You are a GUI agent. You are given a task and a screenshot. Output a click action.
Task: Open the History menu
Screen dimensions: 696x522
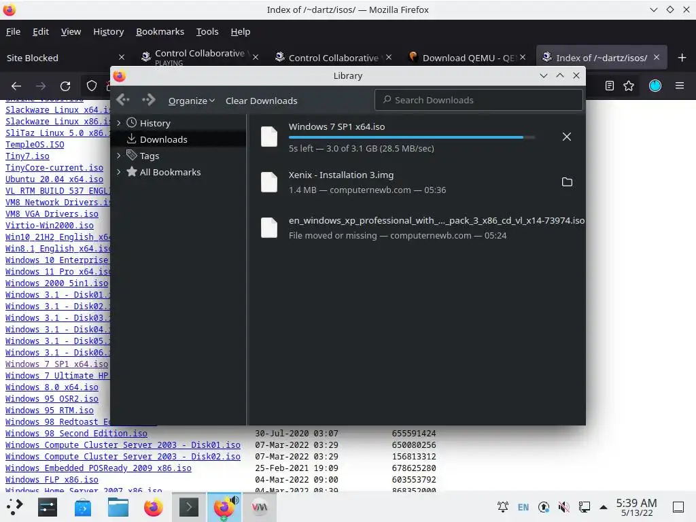[x=108, y=31]
